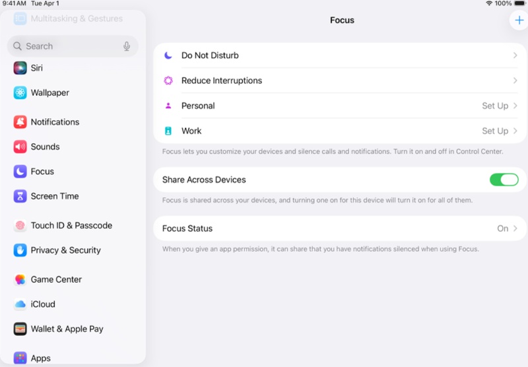528x367 pixels.
Task: Switch to Sounds settings
Action: point(45,147)
